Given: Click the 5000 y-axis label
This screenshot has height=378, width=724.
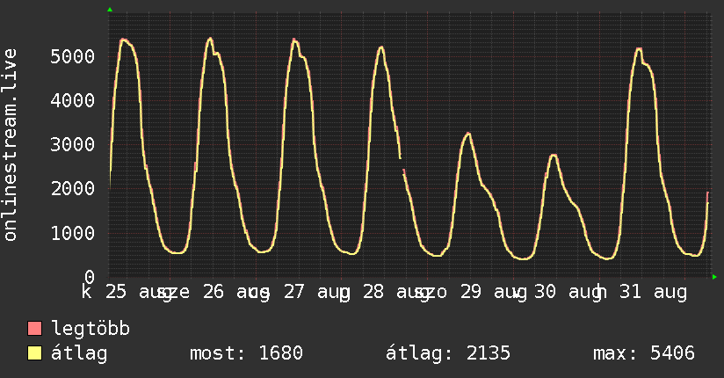Looking at the screenshot, I should 73,56.
